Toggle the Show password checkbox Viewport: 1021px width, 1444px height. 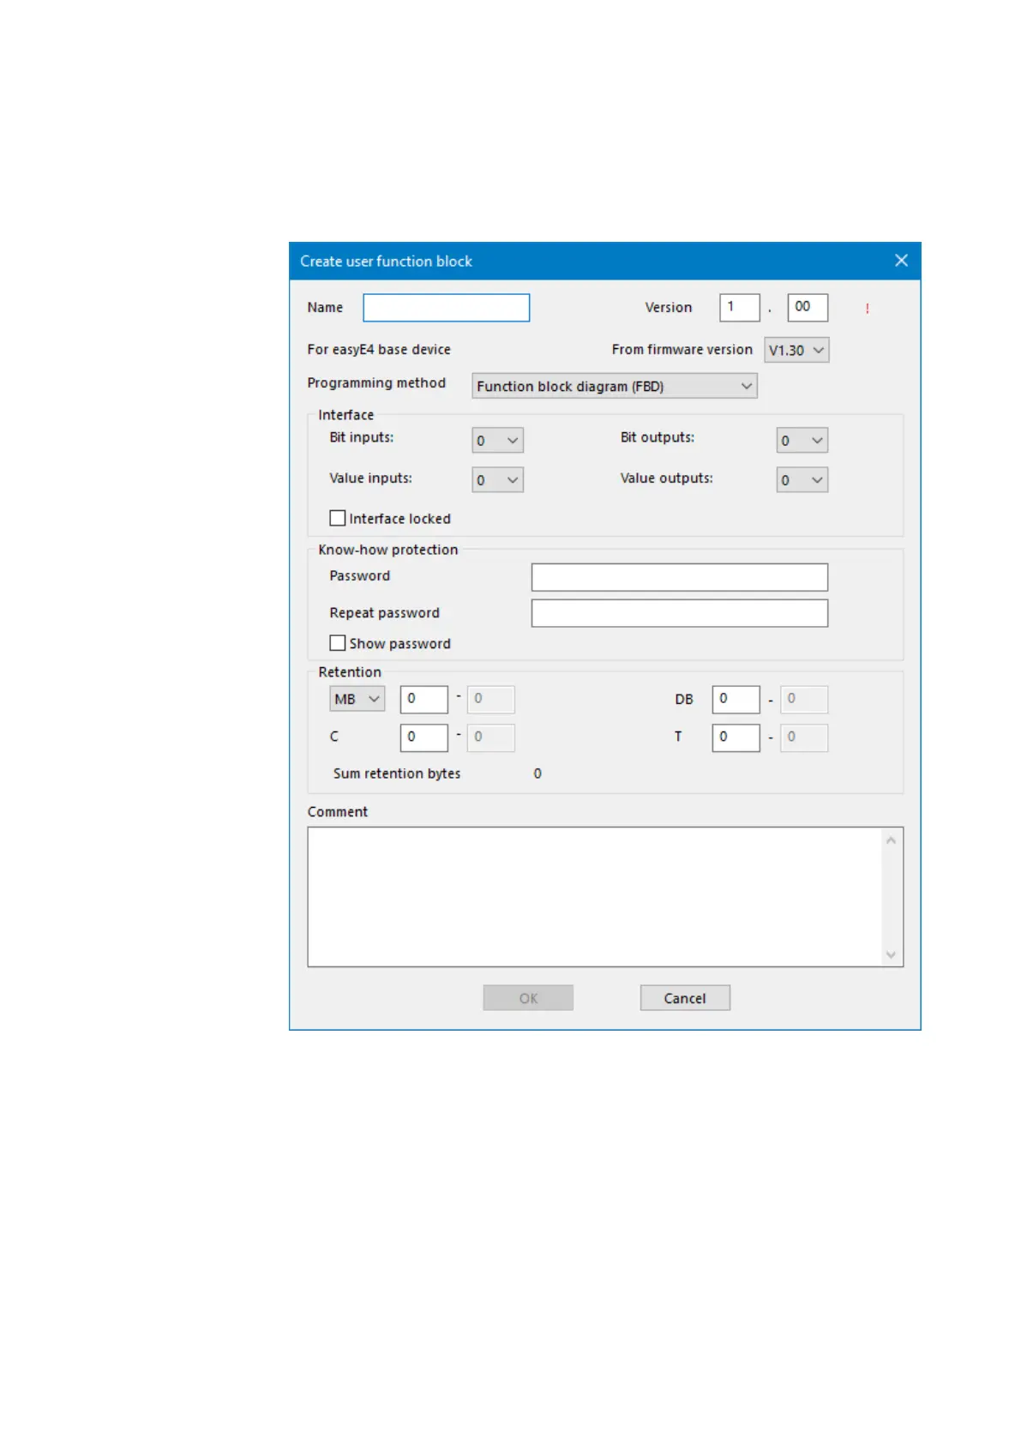coord(338,643)
